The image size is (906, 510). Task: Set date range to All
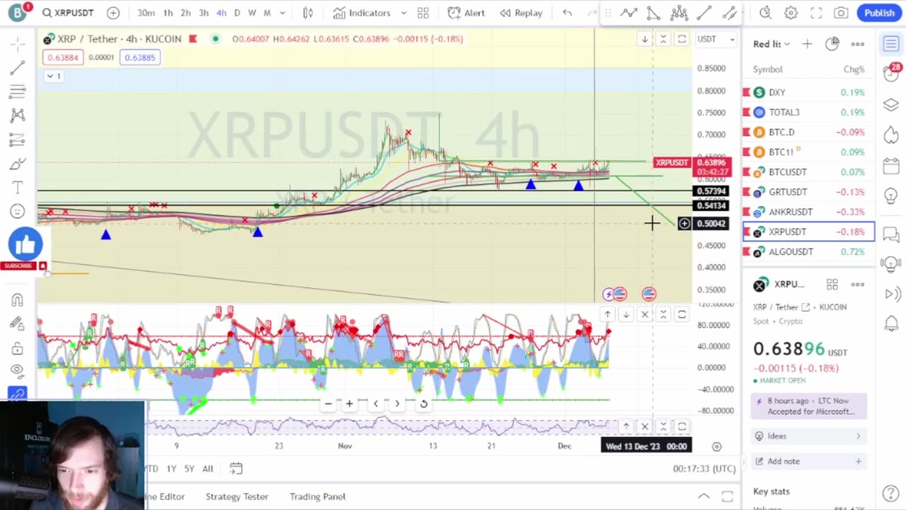pyautogui.click(x=207, y=468)
